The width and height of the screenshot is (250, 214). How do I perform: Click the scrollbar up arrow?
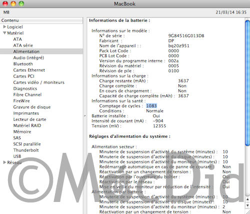point(247,199)
